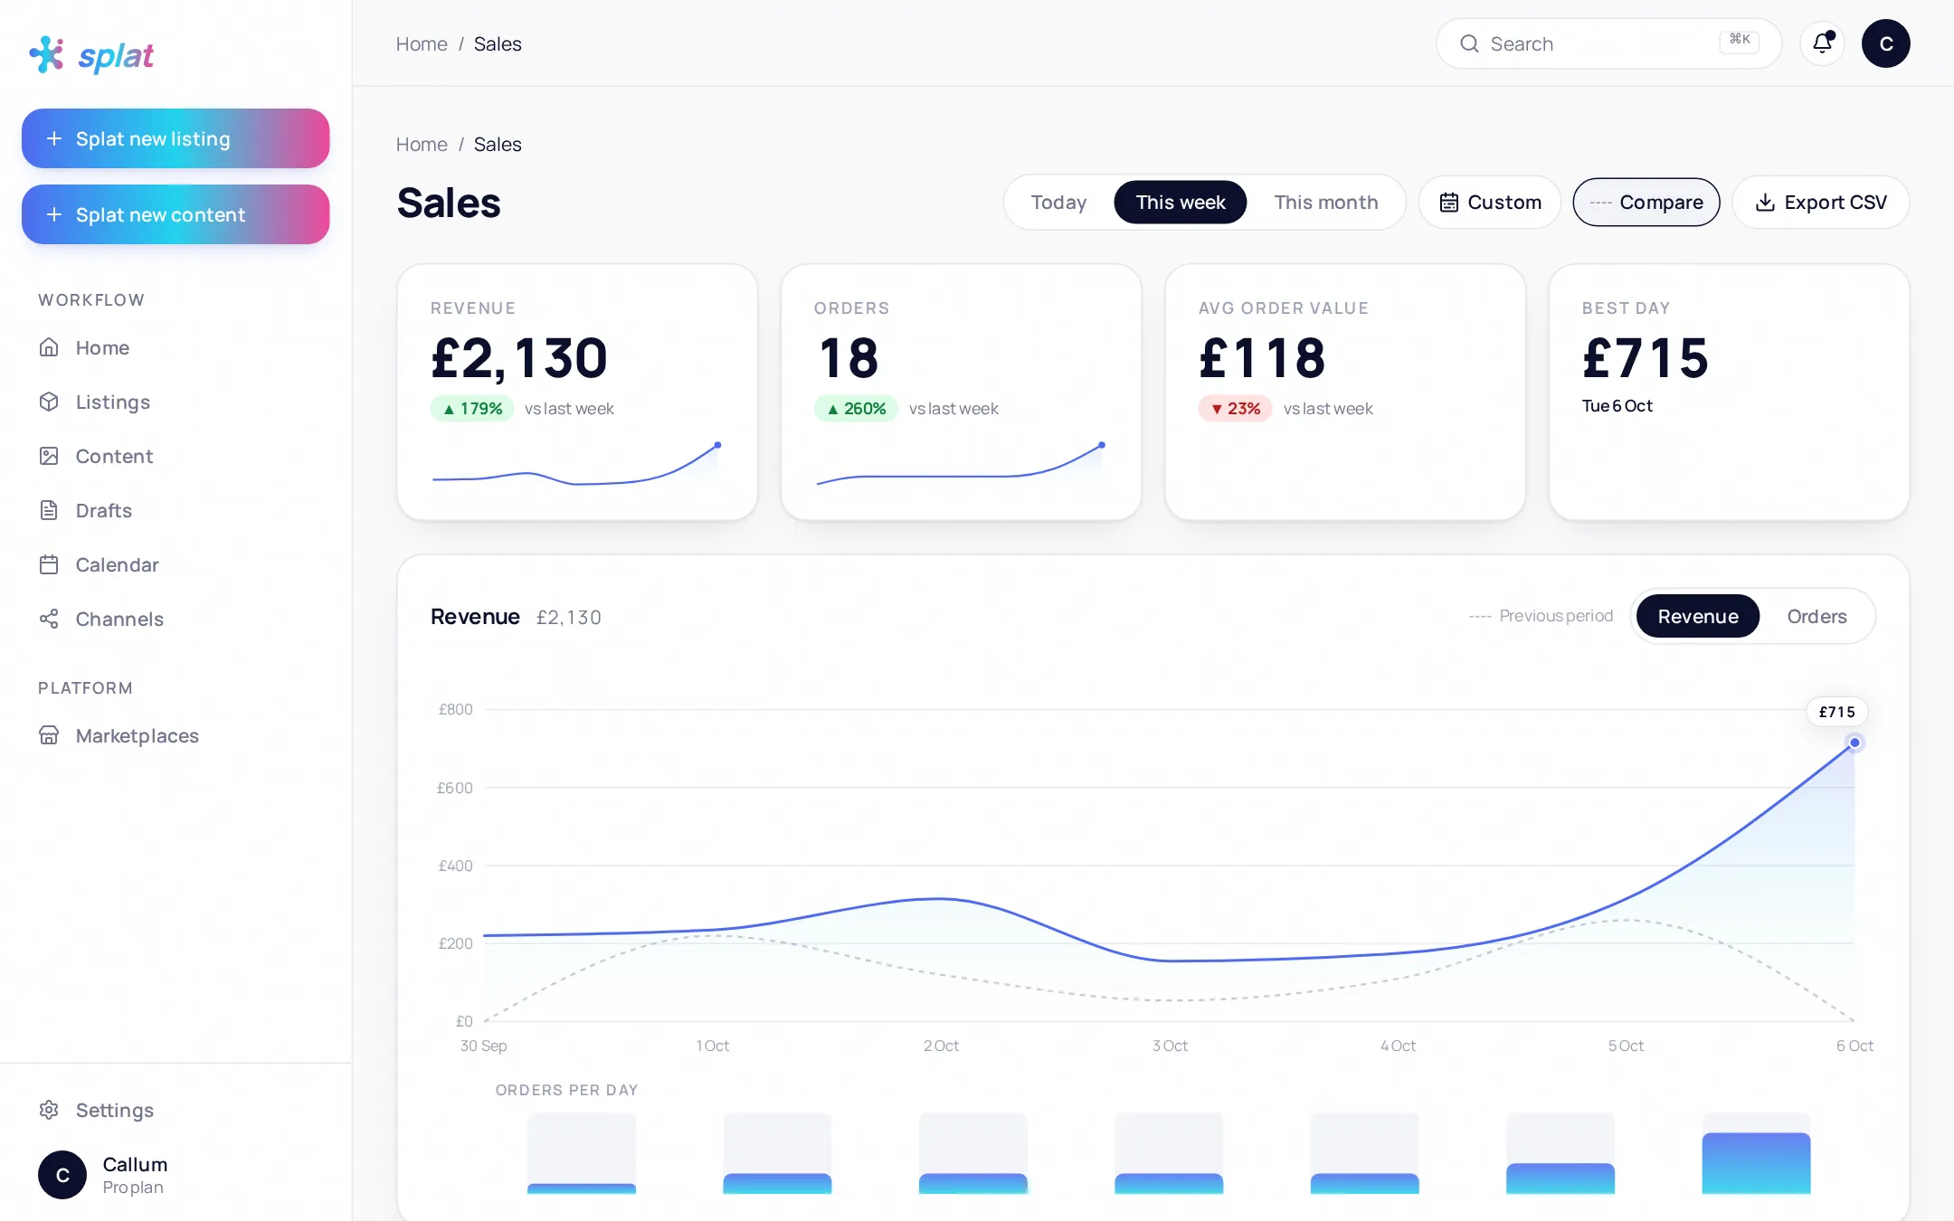Switch chart to Orders view
Viewport: 1954px width, 1221px height.
click(1816, 616)
